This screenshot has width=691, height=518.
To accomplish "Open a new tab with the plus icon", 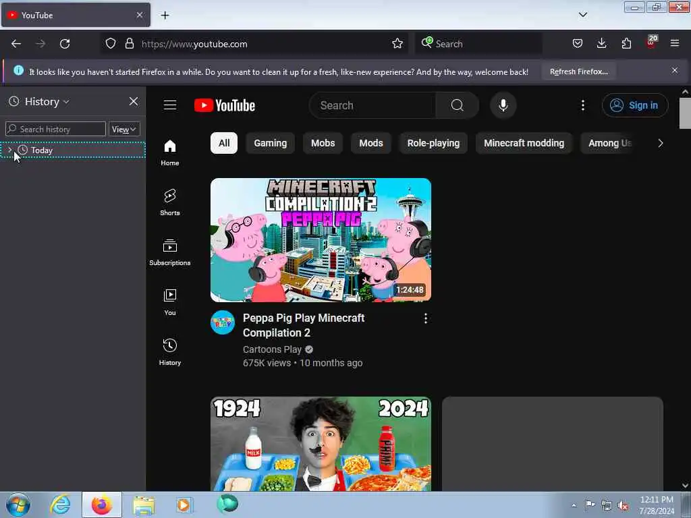I will click(165, 16).
